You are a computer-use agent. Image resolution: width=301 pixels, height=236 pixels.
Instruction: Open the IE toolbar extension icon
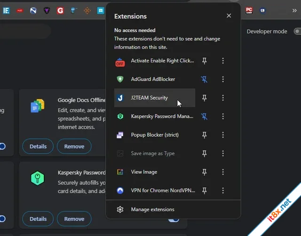coord(6,10)
